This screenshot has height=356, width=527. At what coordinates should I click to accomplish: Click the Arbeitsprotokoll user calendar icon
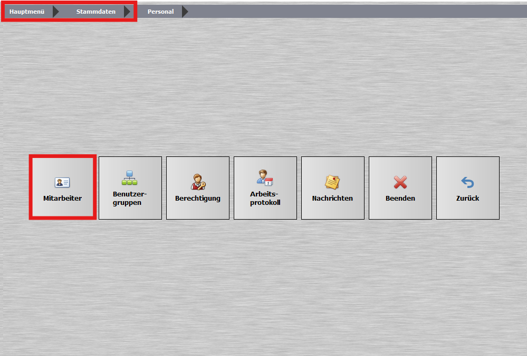pos(265,178)
